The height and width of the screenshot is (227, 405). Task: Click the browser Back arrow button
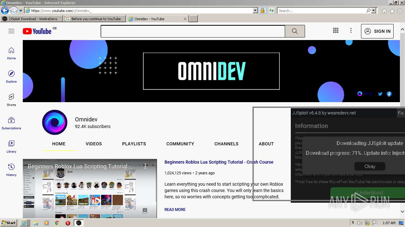click(5, 10)
